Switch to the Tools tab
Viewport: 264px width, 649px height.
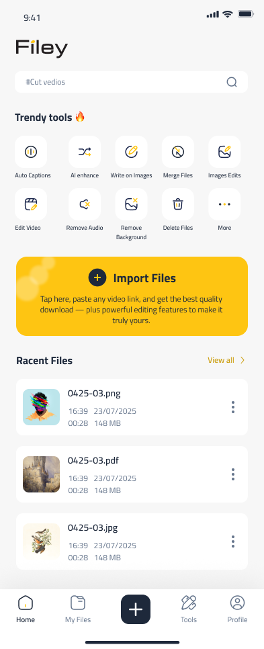click(189, 609)
